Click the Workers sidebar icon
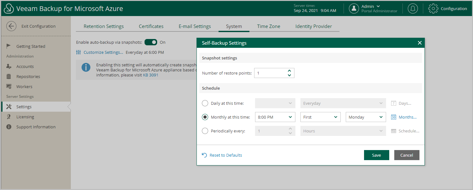 [x=9, y=87]
